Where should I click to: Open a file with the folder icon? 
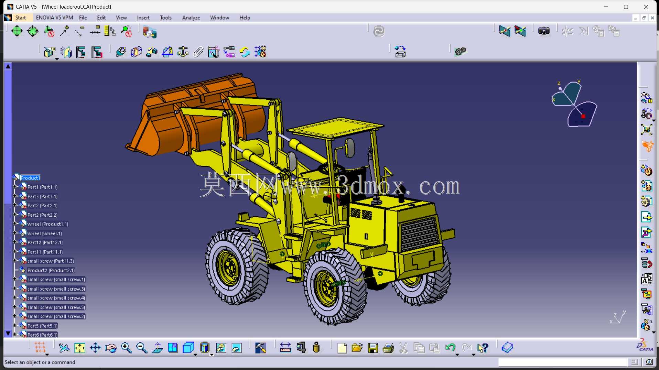pyautogui.click(x=357, y=348)
